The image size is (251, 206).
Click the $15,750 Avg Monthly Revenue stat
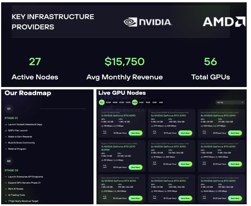(124, 62)
